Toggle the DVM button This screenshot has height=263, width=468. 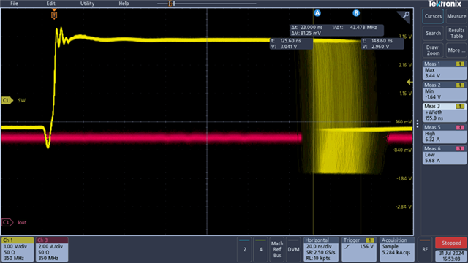tap(293, 249)
